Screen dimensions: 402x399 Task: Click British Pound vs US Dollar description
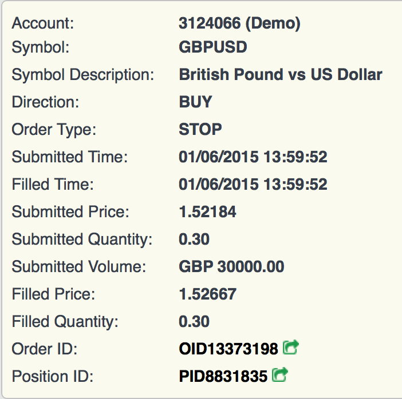(281, 74)
